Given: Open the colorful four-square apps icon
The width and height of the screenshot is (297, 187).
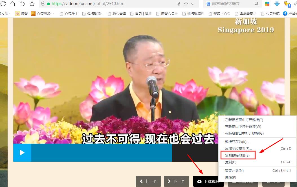Looking at the screenshot, I should click(x=267, y=4).
